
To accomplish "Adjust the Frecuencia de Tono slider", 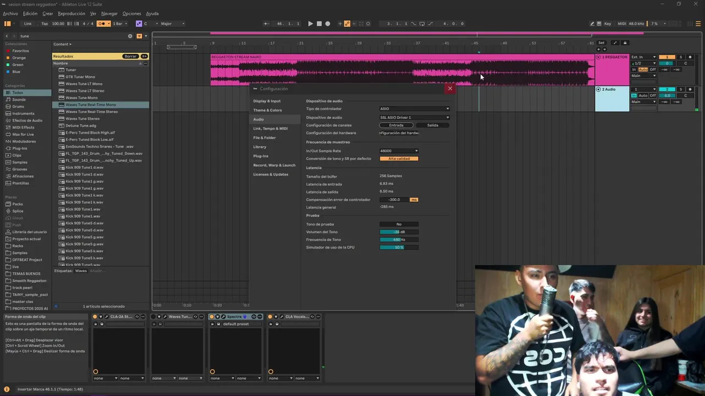I will tap(399, 240).
